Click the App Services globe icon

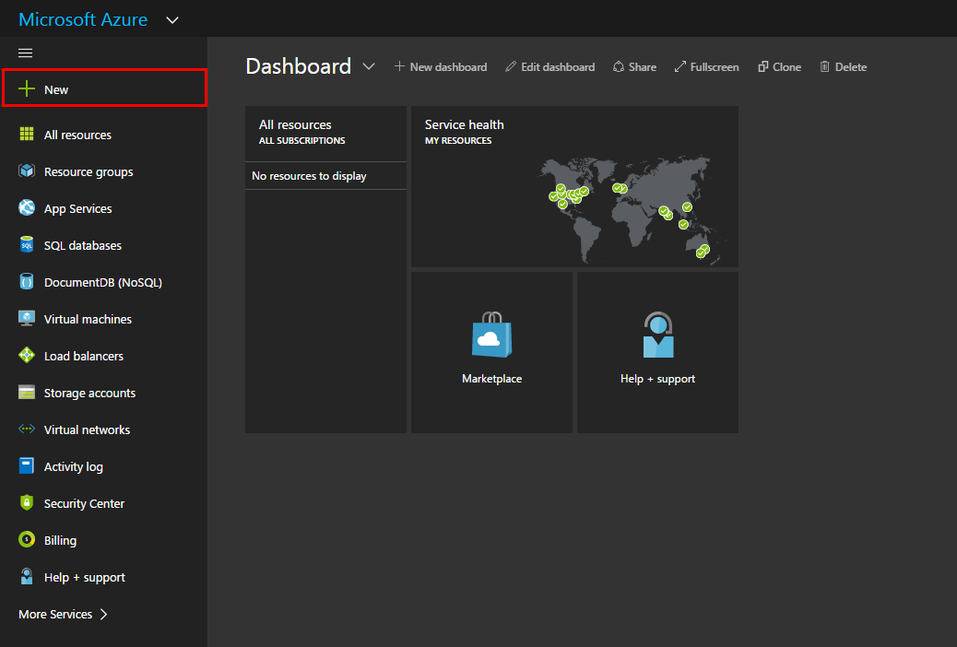(x=26, y=208)
